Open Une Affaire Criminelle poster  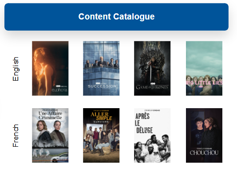pyautogui.click(x=50, y=135)
